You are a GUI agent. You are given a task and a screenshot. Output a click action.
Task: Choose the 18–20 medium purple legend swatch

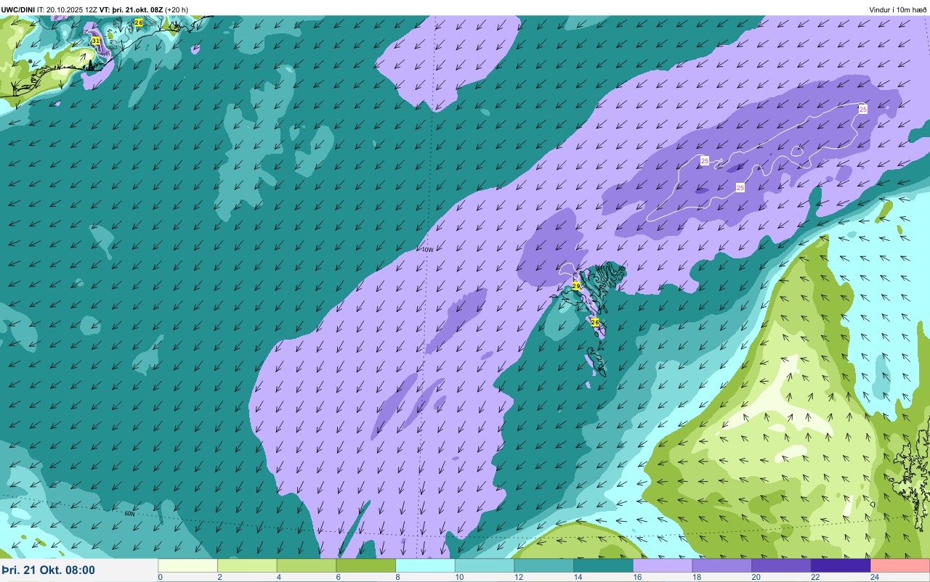click(721, 565)
